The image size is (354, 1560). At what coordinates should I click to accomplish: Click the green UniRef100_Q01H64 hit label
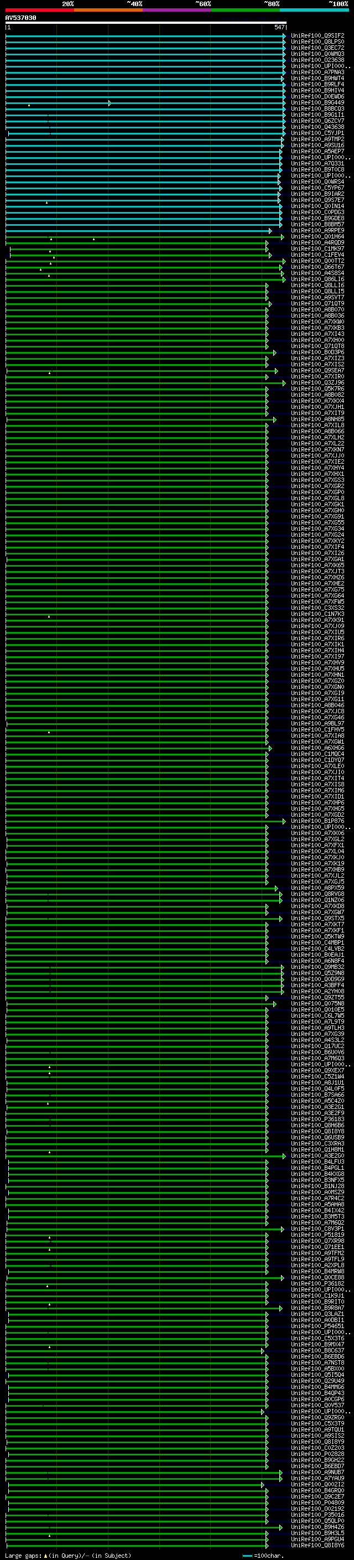pyautogui.click(x=317, y=236)
